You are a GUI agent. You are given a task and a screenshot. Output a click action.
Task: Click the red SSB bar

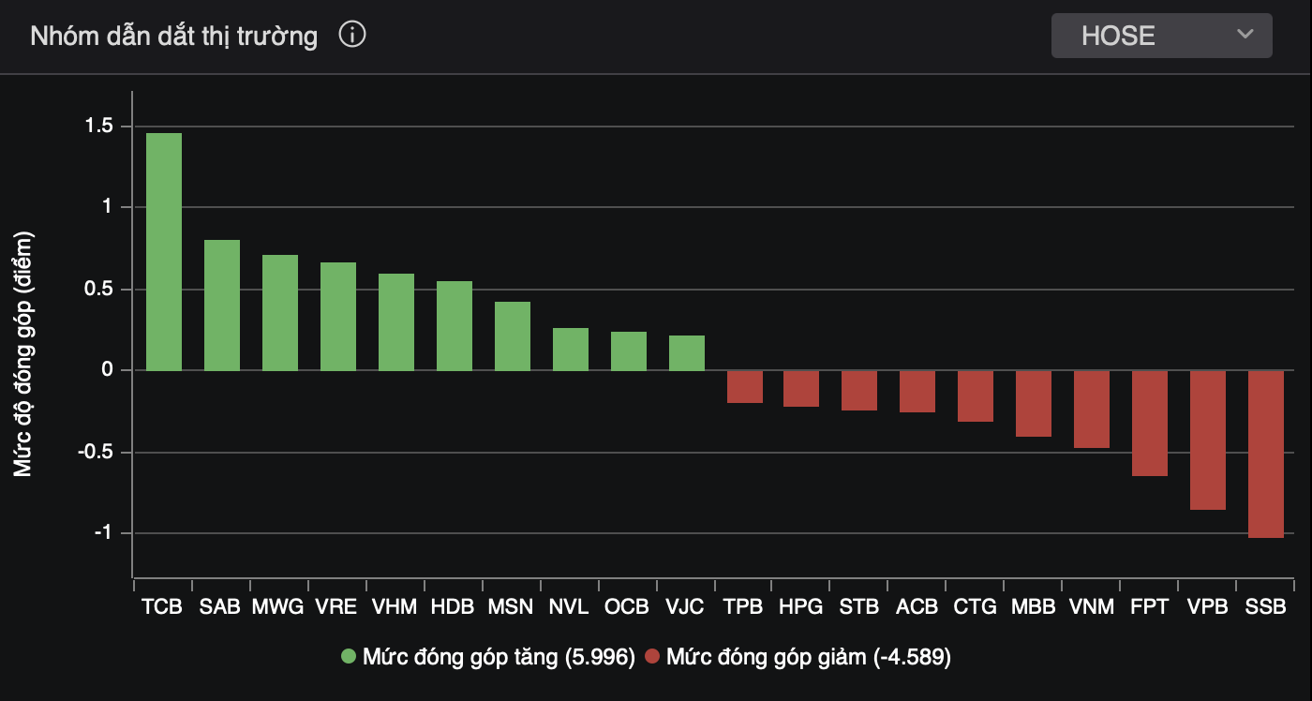point(1266,455)
